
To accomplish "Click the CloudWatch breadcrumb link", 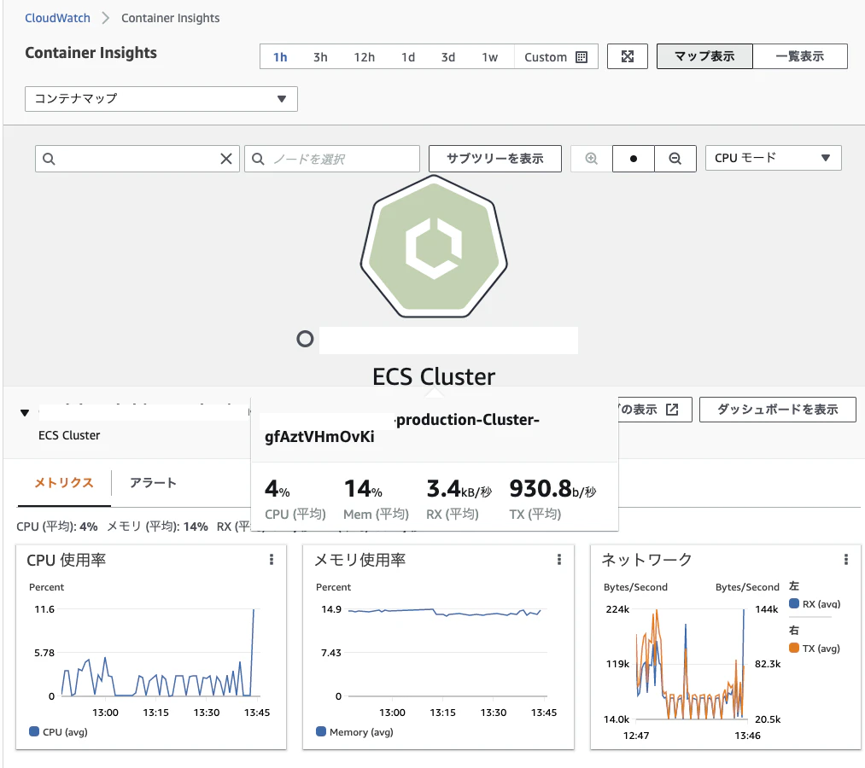I will pyautogui.click(x=57, y=18).
